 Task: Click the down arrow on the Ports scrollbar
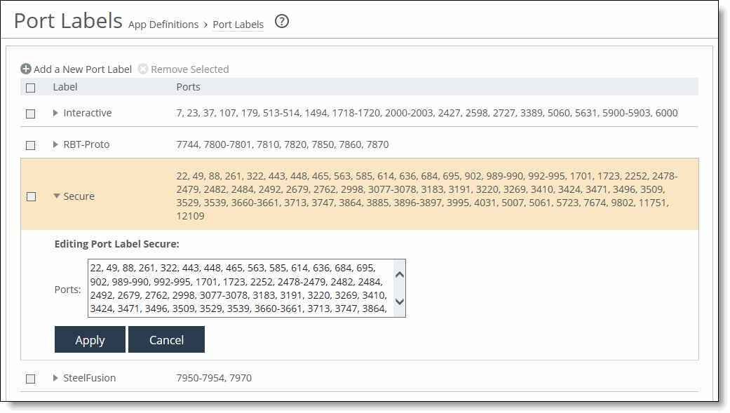(398, 303)
